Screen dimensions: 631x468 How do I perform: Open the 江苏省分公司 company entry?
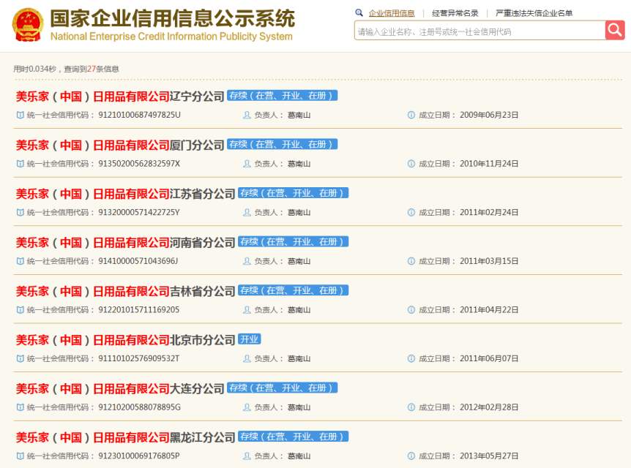click(125, 194)
